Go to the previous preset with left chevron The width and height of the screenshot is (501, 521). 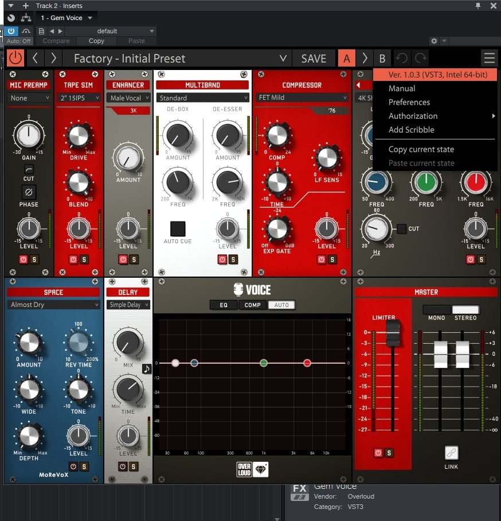click(35, 59)
